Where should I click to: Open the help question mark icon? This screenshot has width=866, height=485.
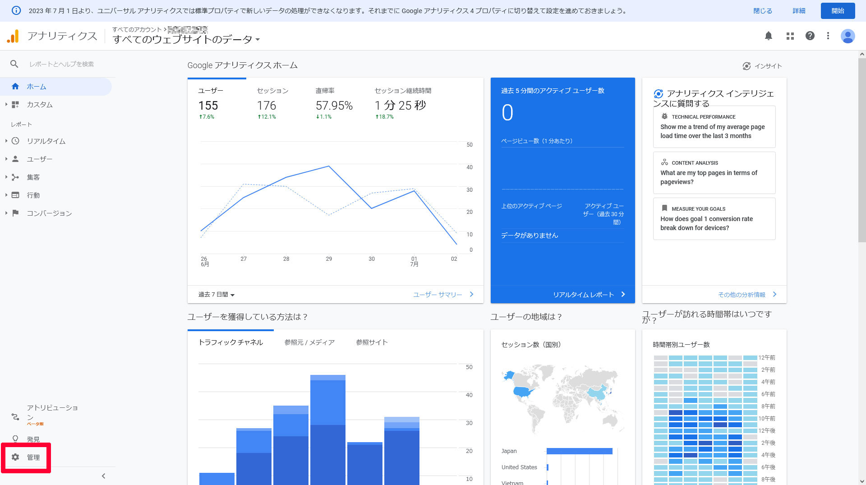click(x=810, y=36)
